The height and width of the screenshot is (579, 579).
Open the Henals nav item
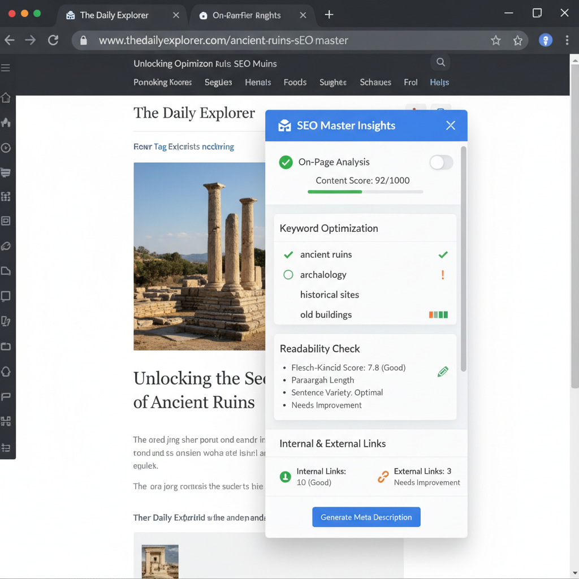point(258,83)
